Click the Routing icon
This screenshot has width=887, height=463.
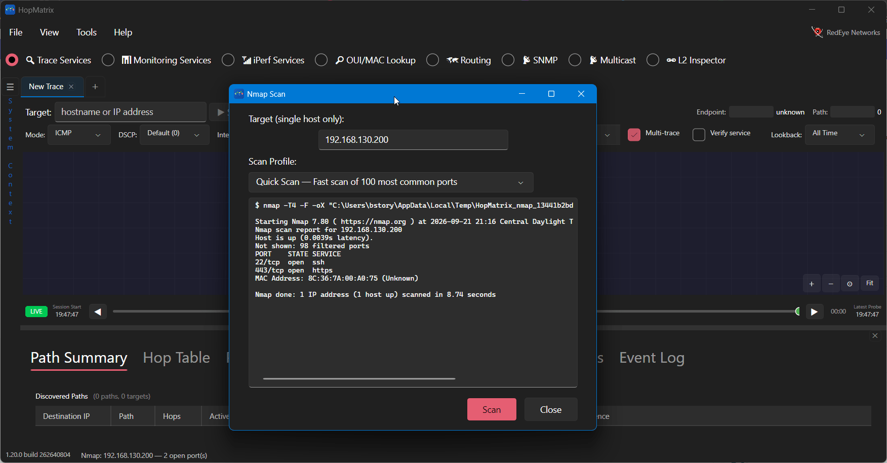(452, 60)
